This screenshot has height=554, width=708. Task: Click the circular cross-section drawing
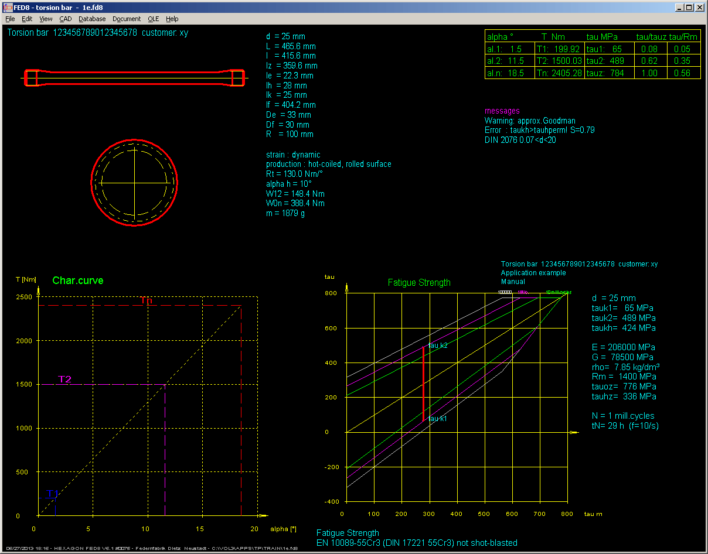click(x=134, y=182)
